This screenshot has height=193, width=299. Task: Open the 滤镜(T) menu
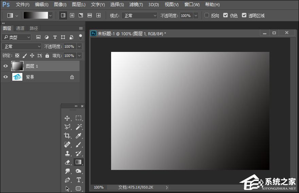136,5
